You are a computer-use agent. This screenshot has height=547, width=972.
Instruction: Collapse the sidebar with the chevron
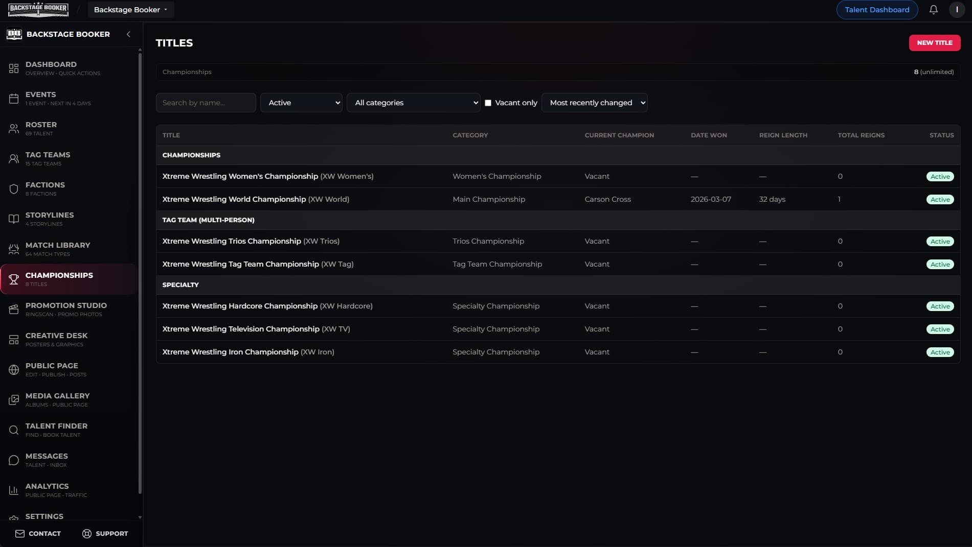(128, 34)
